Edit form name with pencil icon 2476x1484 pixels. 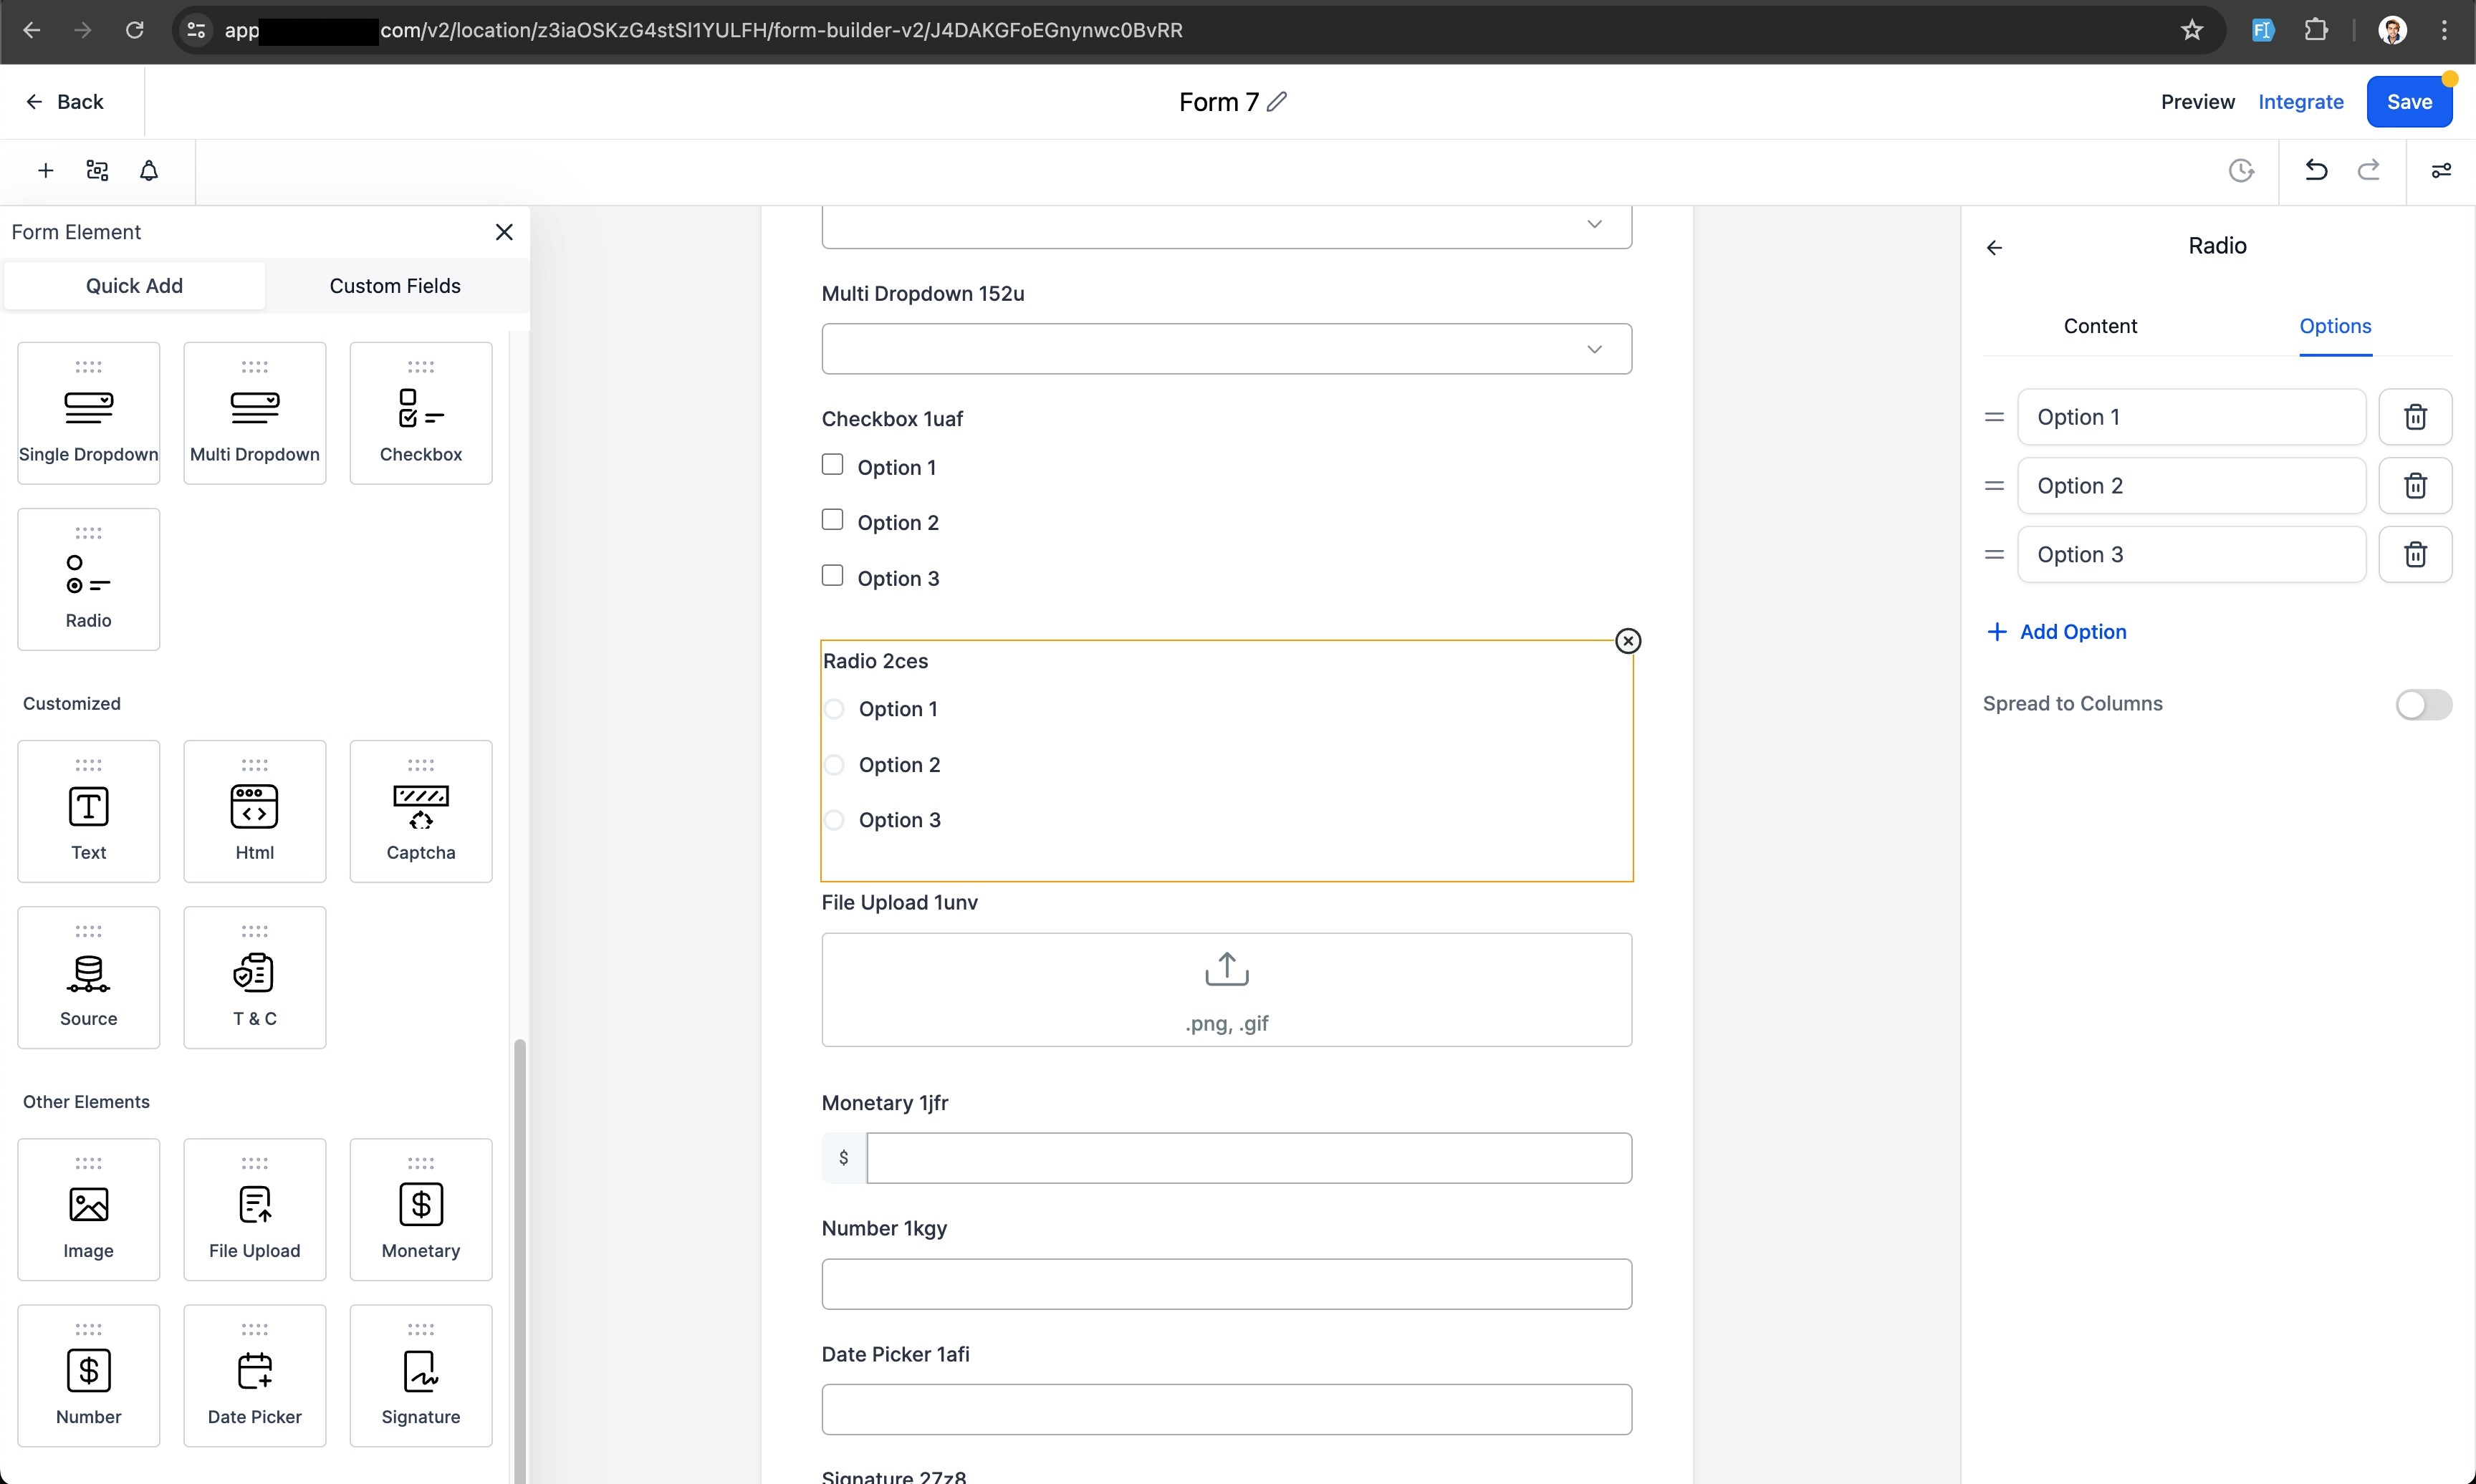[x=1277, y=102]
